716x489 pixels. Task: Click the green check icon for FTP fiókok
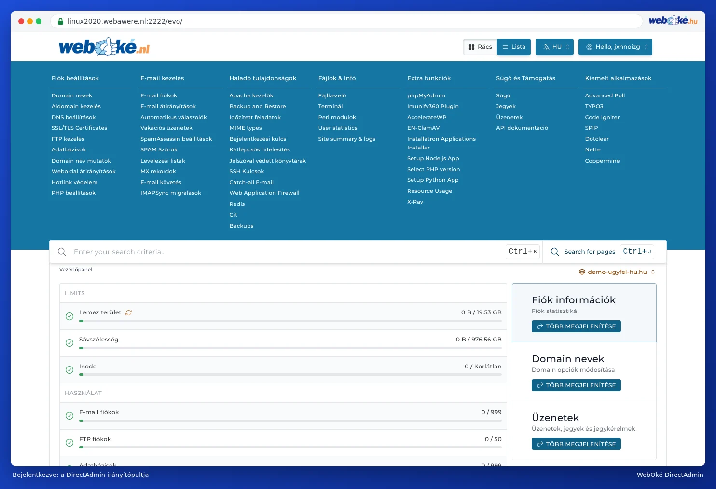click(69, 443)
